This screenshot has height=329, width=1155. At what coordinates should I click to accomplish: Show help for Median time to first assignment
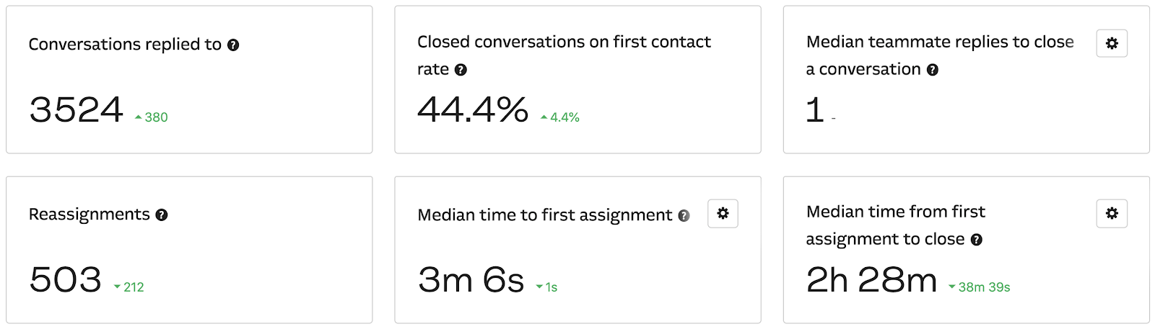684,215
